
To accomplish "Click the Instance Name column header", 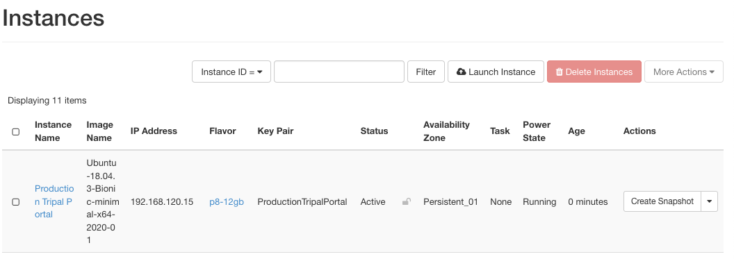I will pyautogui.click(x=53, y=131).
